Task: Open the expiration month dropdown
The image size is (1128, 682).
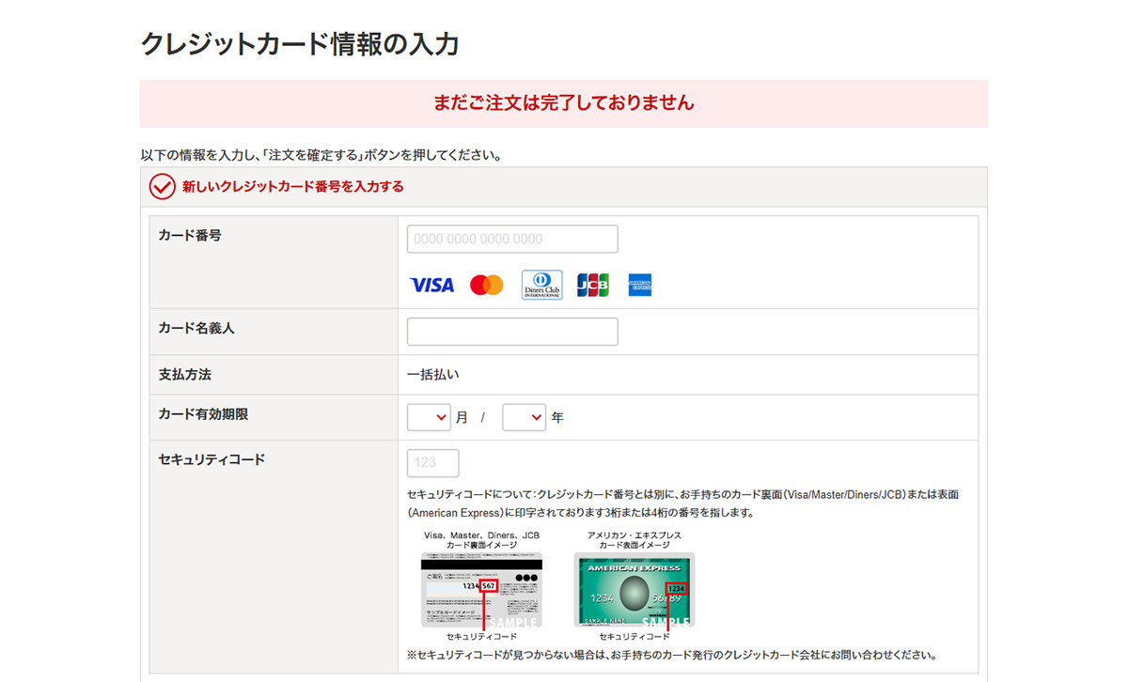Action: [429, 417]
